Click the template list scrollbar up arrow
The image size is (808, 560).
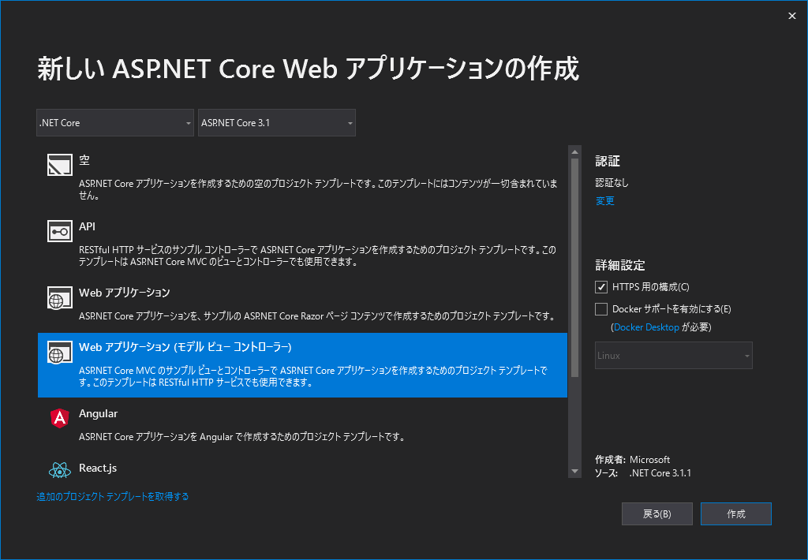574,152
